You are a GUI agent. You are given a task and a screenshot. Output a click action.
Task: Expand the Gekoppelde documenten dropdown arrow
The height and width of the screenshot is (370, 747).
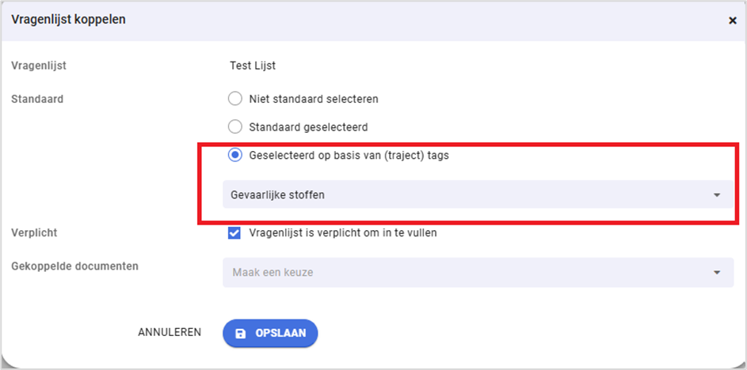coord(717,273)
